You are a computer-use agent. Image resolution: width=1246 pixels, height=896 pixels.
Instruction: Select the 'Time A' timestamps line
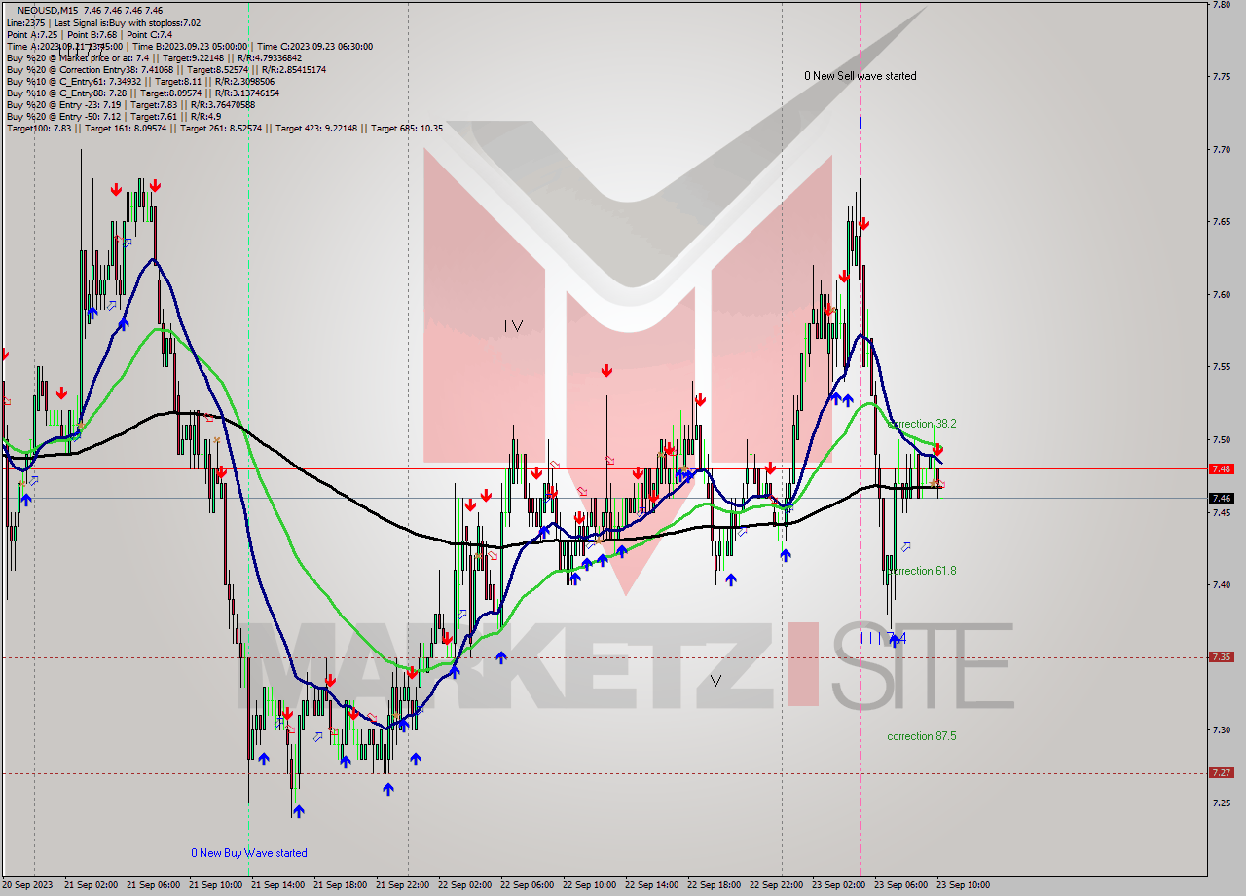pos(189,46)
